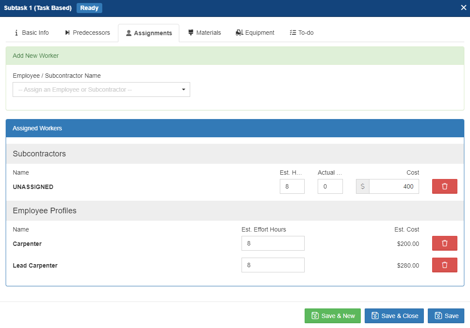
Task: Click trash icon for Lead Carpenter
Action: (444, 265)
